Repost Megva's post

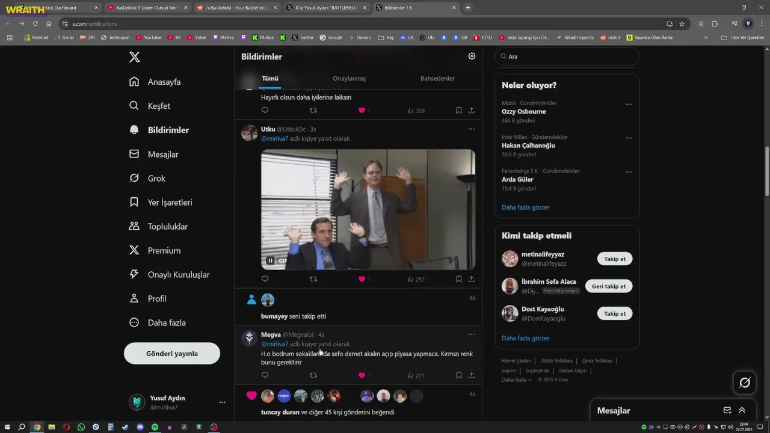pos(313,375)
